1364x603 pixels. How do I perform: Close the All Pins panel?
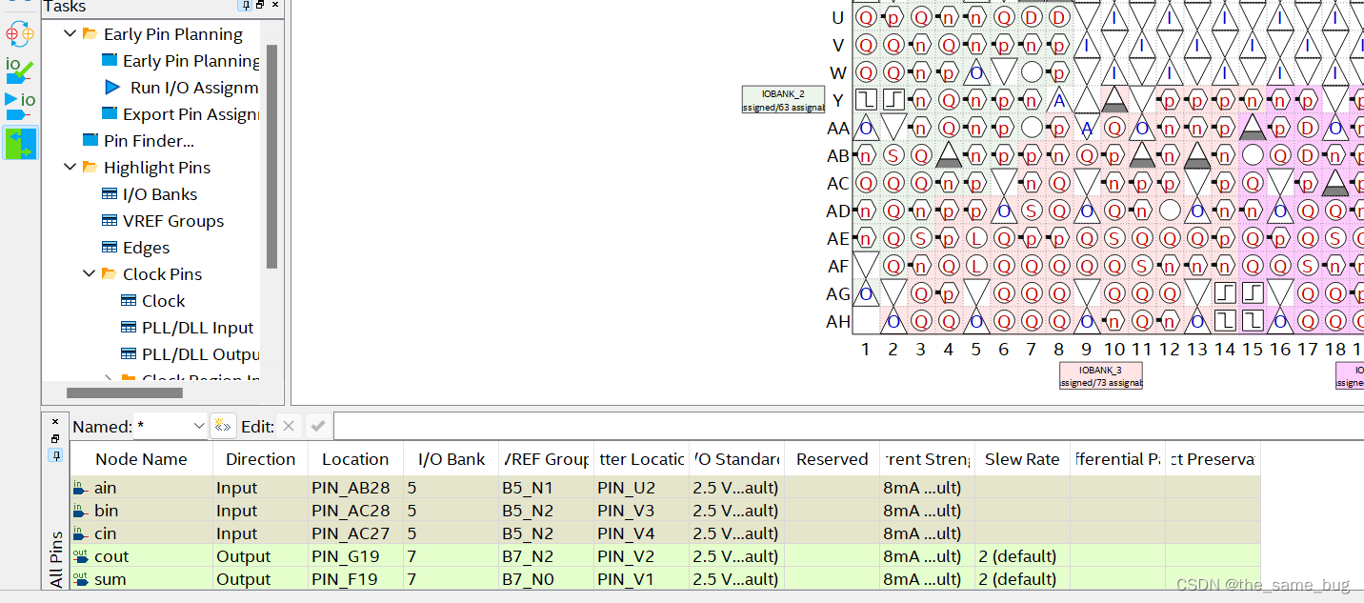55,422
